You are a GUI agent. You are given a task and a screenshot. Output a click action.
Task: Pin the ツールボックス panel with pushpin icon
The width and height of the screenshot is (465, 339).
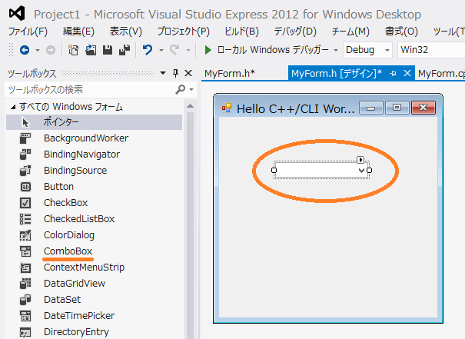tap(176, 73)
